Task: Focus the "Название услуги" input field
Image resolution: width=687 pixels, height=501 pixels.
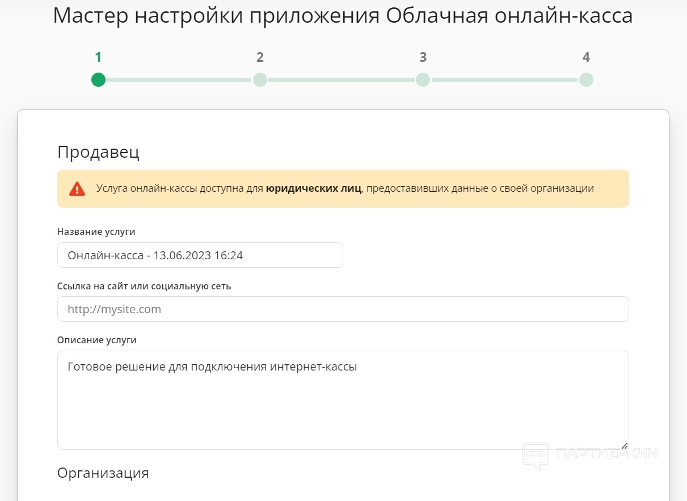Action: coord(200,255)
